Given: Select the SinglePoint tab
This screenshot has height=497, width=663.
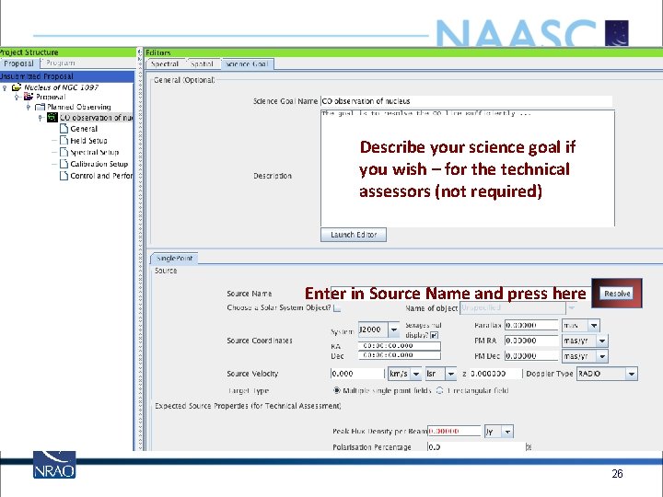Looking at the screenshot, I should [174, 259].
